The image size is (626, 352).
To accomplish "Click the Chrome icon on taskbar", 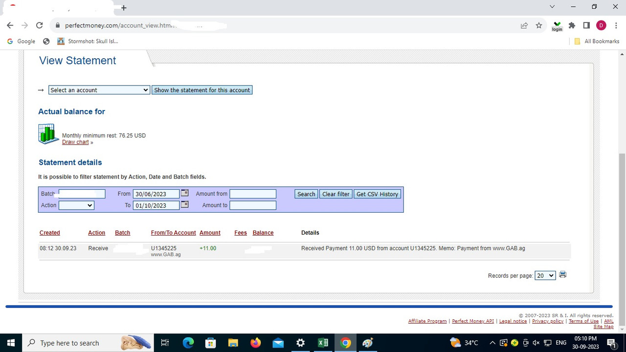I will (345, 343).
